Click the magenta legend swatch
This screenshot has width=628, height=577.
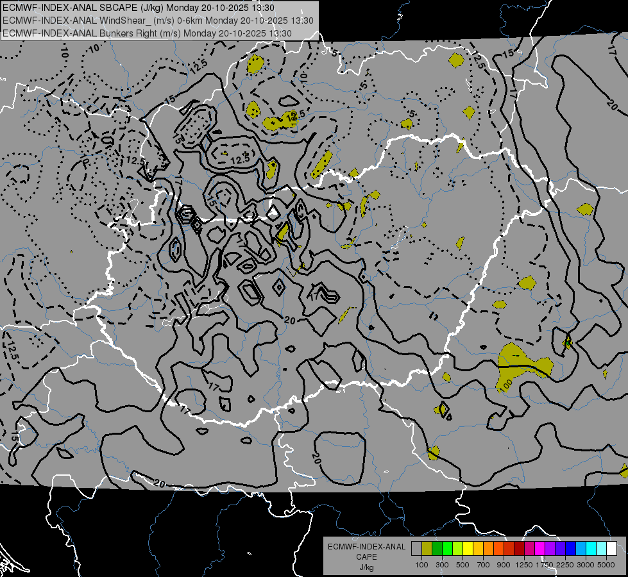click(540, 549)
